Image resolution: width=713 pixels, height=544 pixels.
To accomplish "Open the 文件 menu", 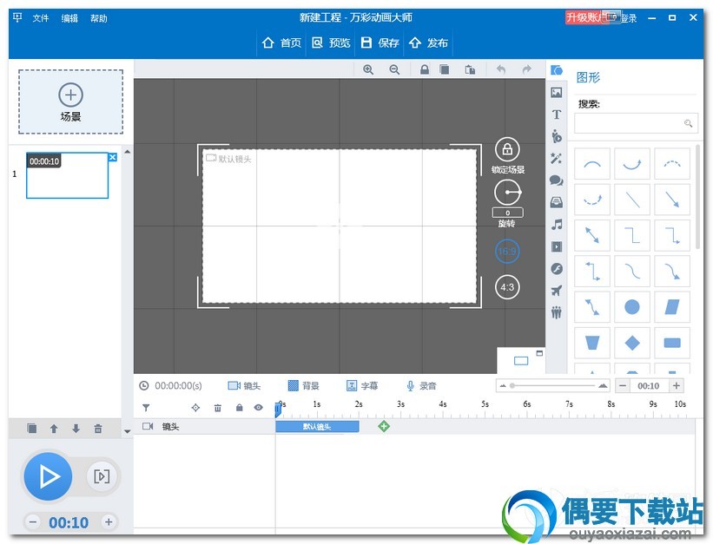I will point(41,18).
